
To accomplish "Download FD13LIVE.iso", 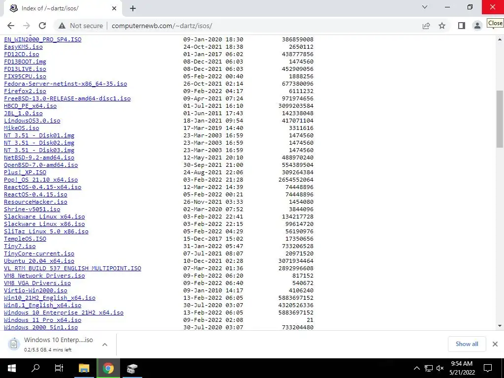I will coord(25,69).
